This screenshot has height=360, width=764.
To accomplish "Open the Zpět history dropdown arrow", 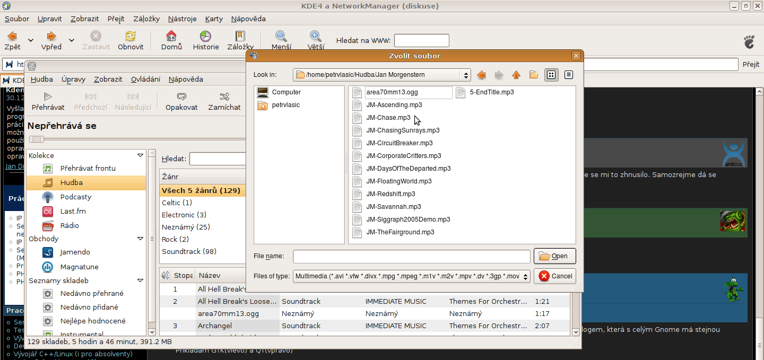I will [31, 40].
